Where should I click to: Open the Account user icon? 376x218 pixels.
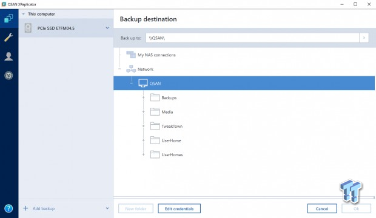tap(8, 56)
